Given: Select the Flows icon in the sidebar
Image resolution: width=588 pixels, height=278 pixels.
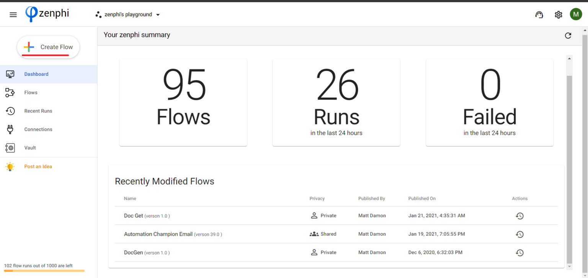Looking at the screenshot, I should pyautogui.click(x=10, y=92).
